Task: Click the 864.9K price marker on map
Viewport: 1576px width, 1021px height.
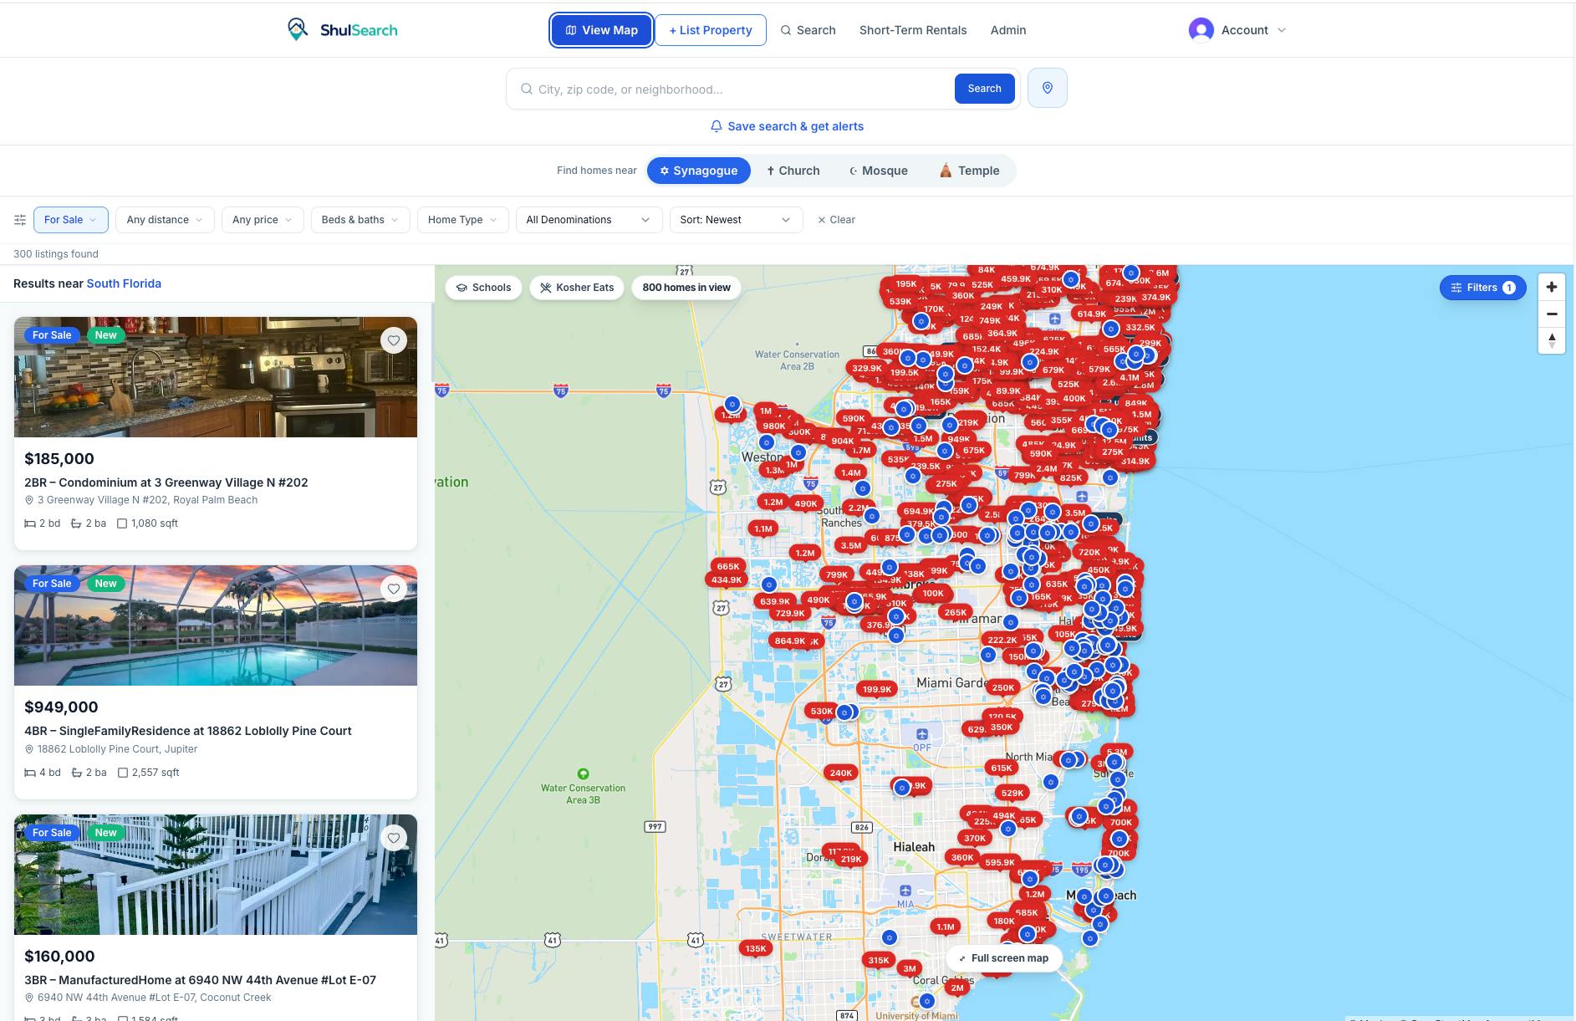Action: coord(790,641)
